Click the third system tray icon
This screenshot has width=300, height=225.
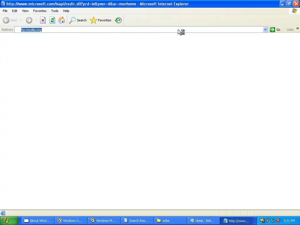273,221
